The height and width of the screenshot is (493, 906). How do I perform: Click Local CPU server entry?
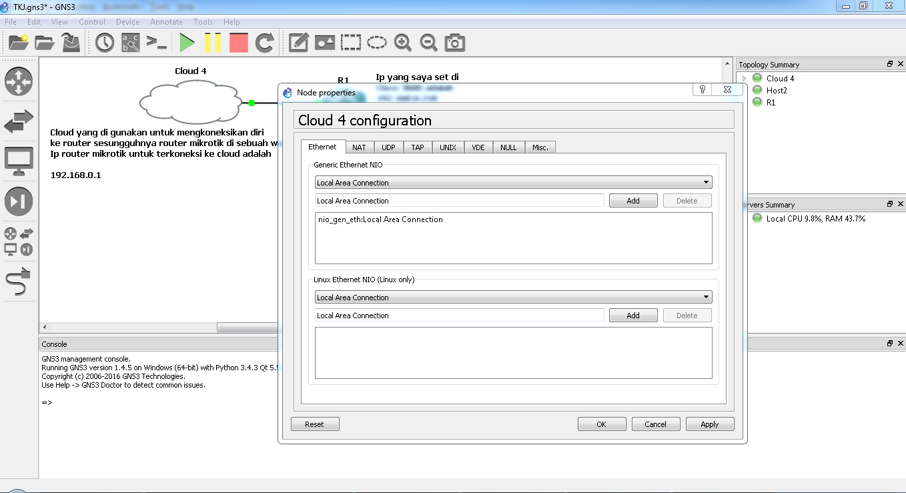[x=815, y=218]
